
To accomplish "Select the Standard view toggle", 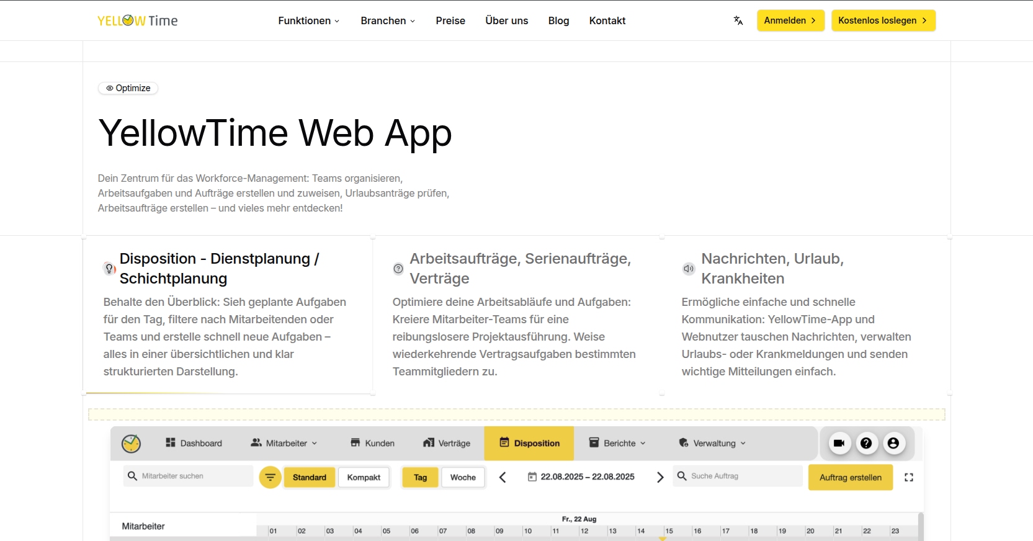I will coord(310,477).
